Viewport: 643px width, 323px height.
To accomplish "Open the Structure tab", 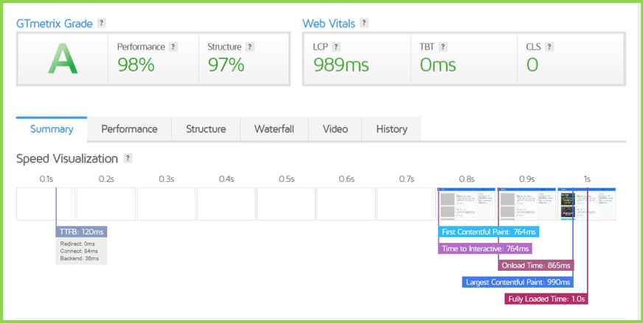I will (206, 129).
